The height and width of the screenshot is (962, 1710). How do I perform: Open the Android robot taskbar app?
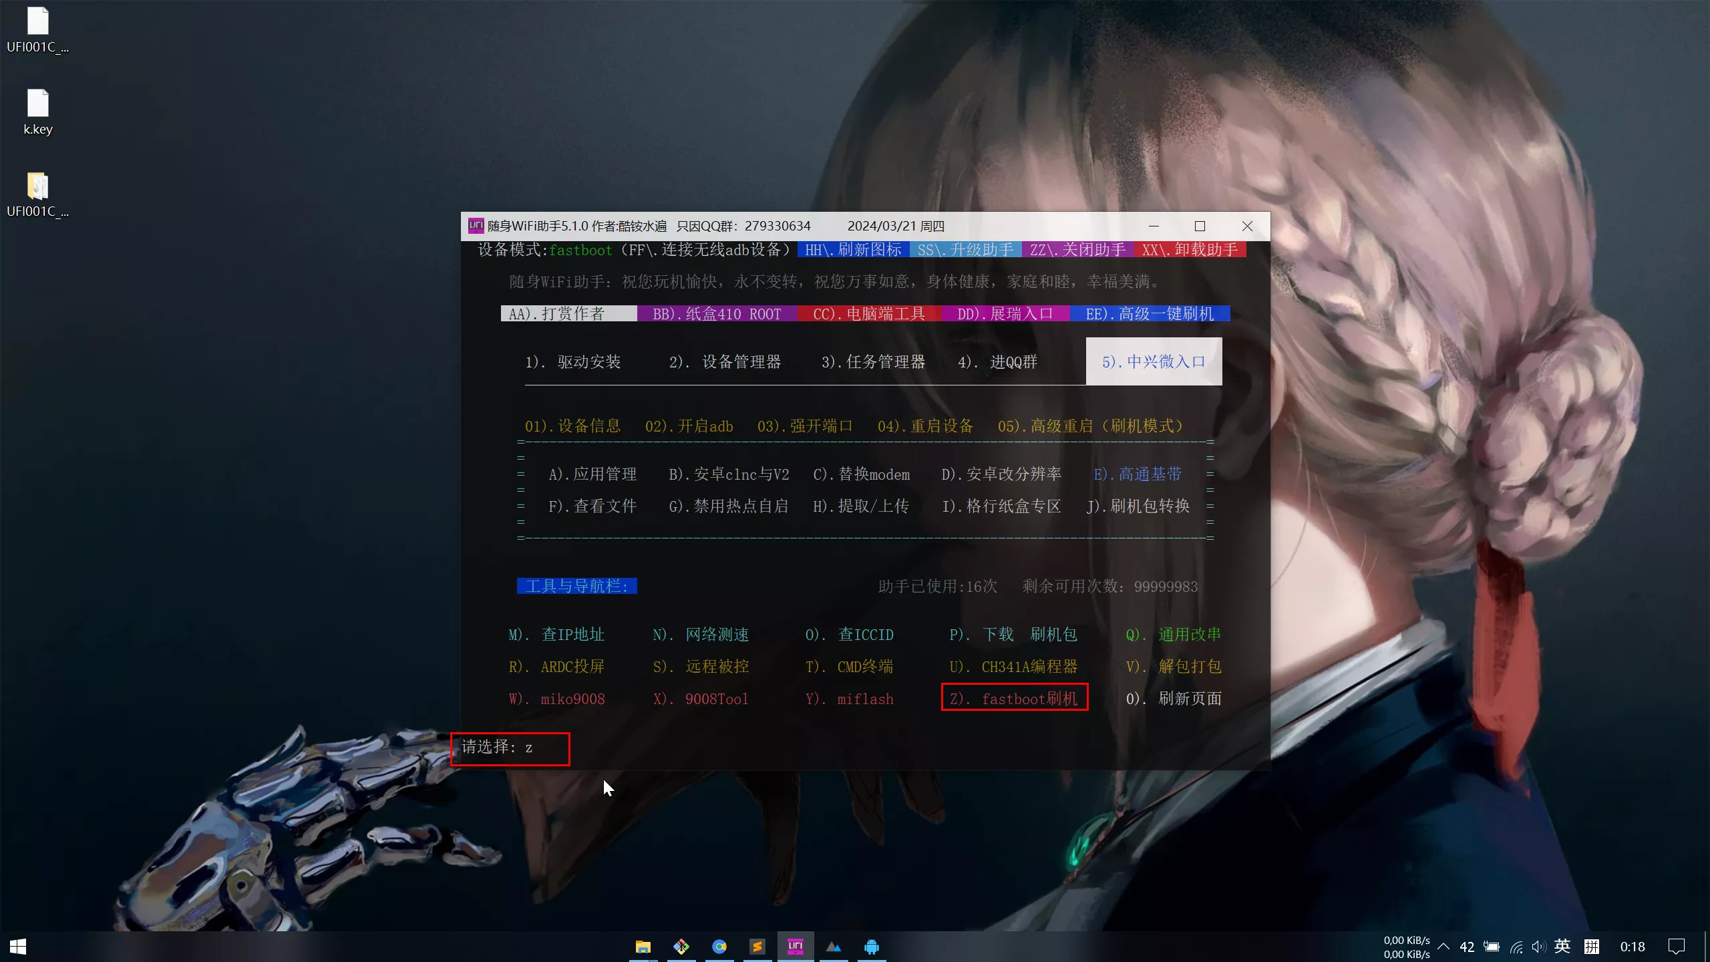[x=872, y=947]
